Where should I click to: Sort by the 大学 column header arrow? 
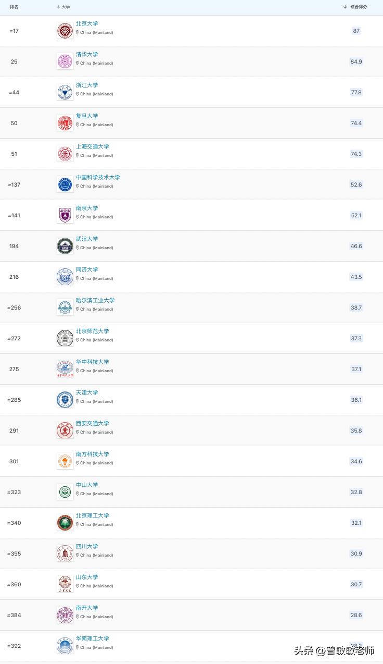pos(58,7)
